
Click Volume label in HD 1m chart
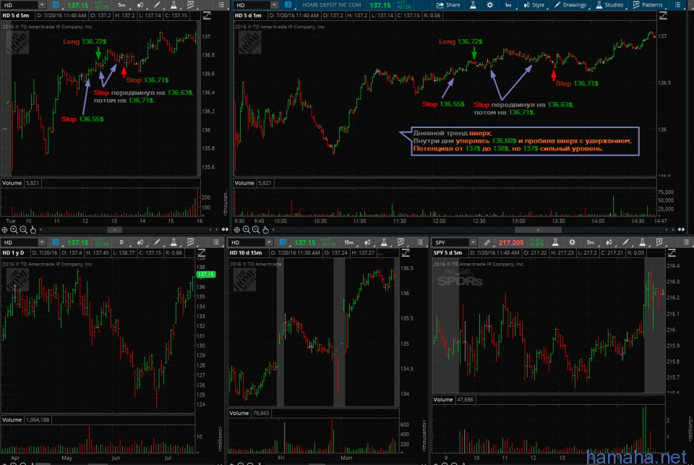(x=244, y=183)
